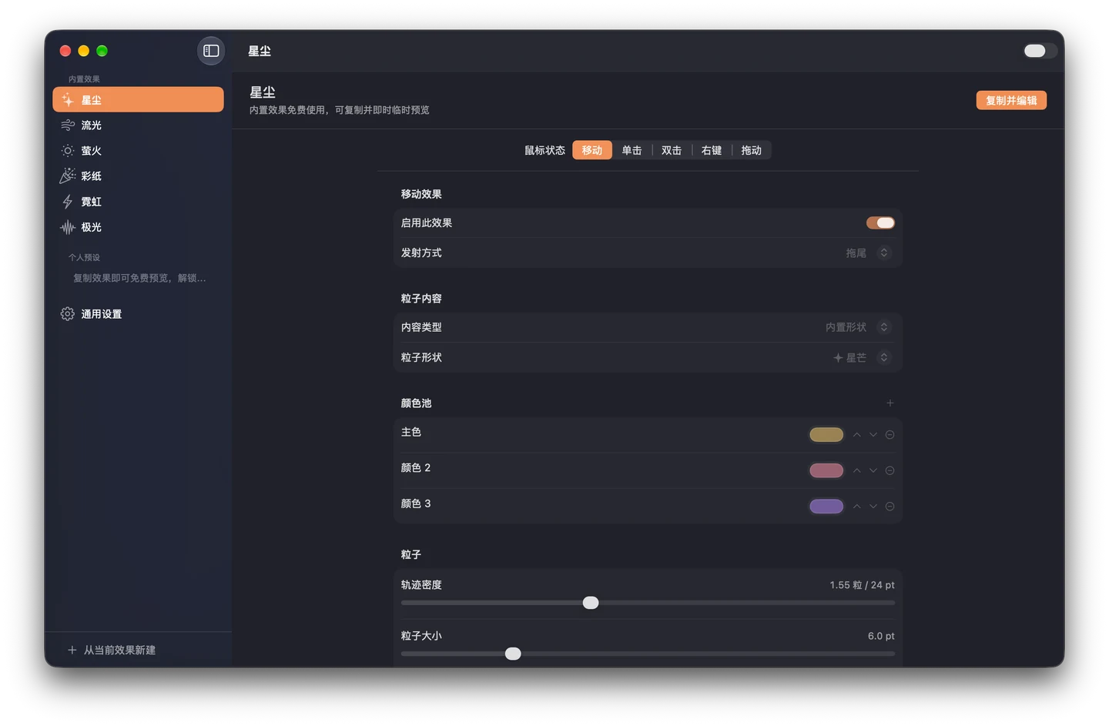Switch to the 拖动 tab

pyautogui.click(x=752, y=150)
